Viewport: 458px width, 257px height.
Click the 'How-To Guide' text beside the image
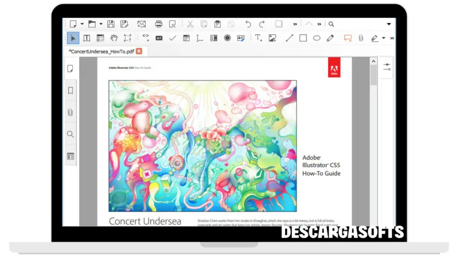pos(321,174)
